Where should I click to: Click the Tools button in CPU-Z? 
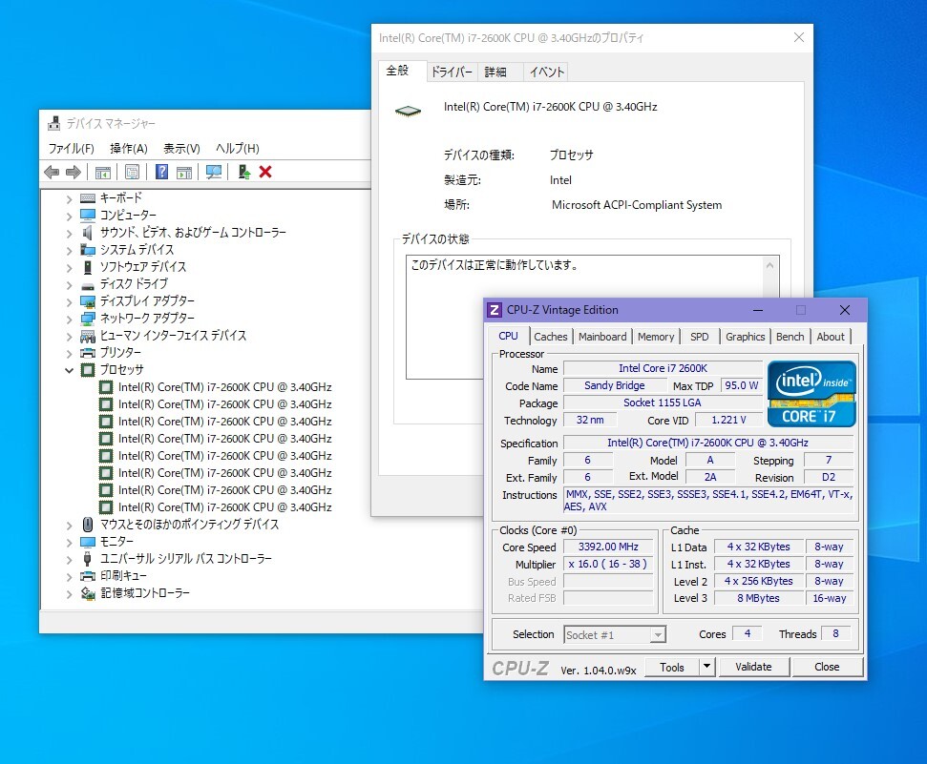(671, 667)
